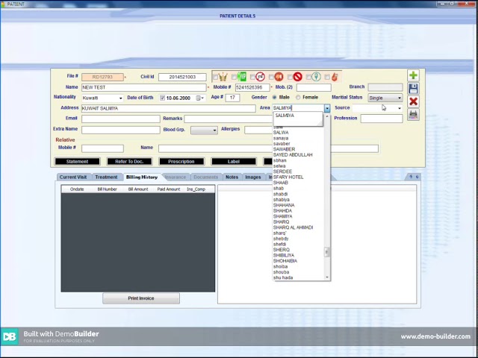478x358 pixels.
Task: Click the Paid Amount column header
Action: click(x=169, y=189)
